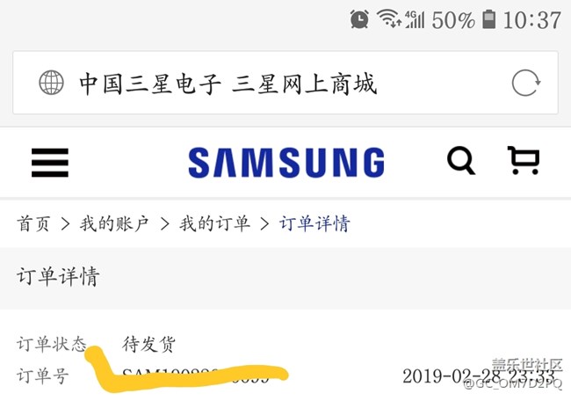The width and height of the screenshot is (571, 401).
Task: Click the SAMSUNG logo
Action: point(286,162)
